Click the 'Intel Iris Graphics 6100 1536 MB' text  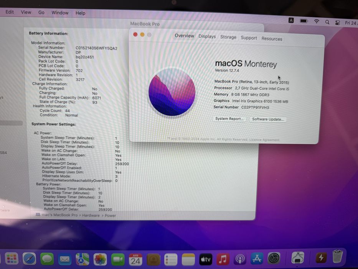[x=260, y=101]
